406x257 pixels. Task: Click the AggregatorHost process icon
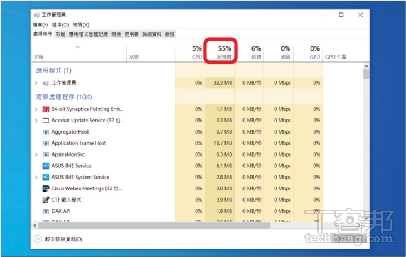pos(46,132)
